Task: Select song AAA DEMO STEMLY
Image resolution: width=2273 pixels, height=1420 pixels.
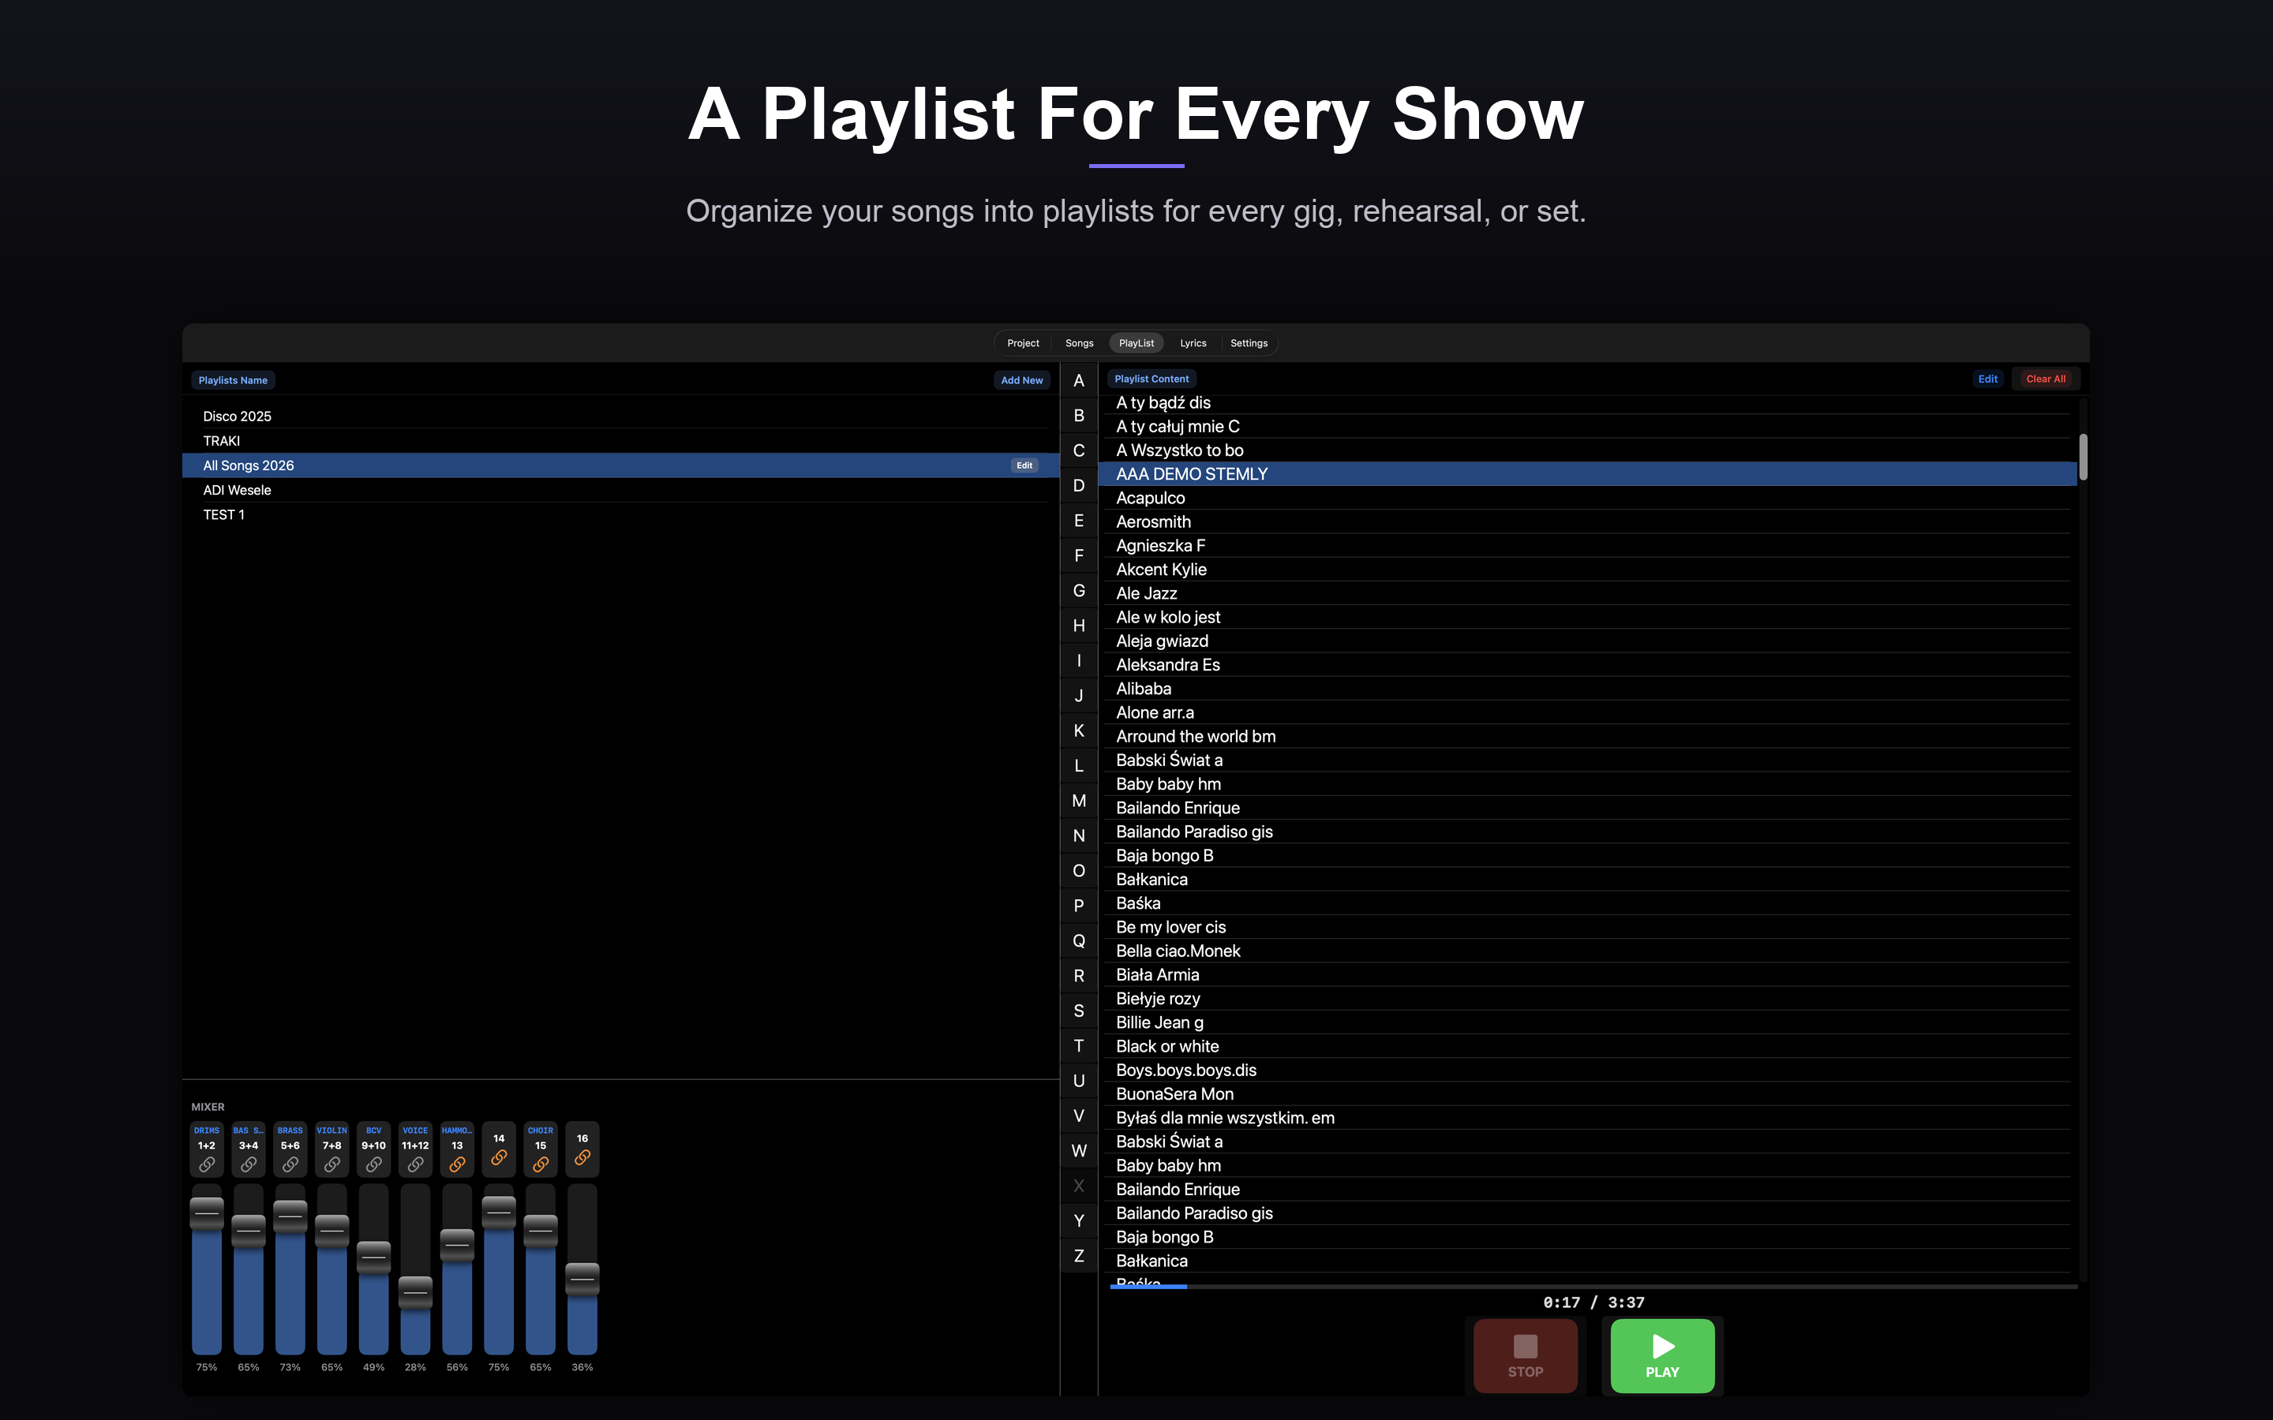Action: (1587, 474)
